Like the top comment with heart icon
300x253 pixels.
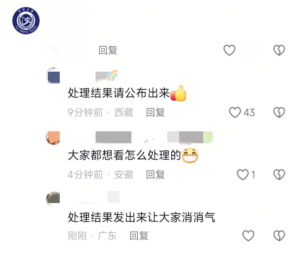pos(229,50)
